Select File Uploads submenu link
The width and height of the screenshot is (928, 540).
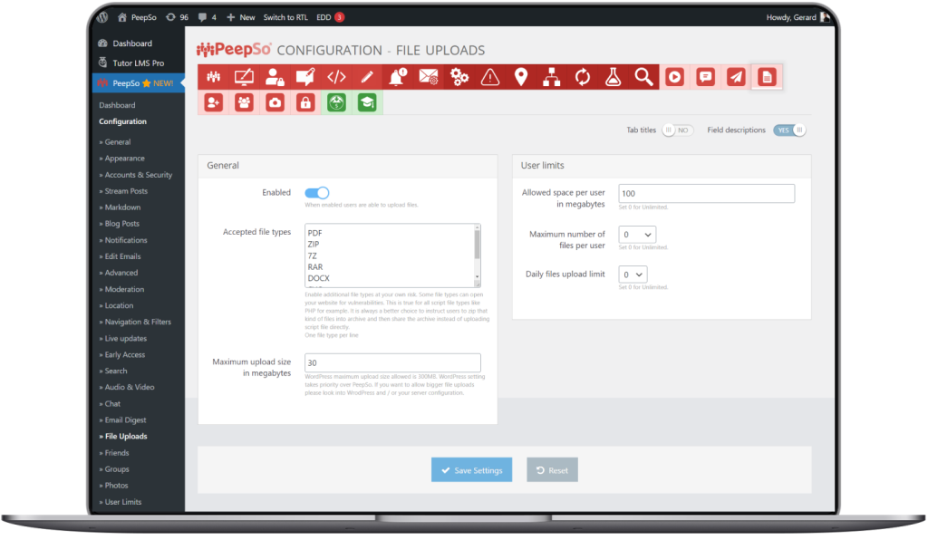(125, 437)
